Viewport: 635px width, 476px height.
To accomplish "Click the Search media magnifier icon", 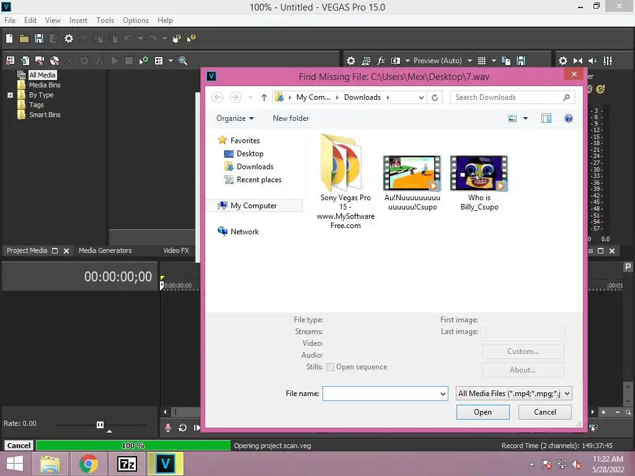I will pos(183,61).
